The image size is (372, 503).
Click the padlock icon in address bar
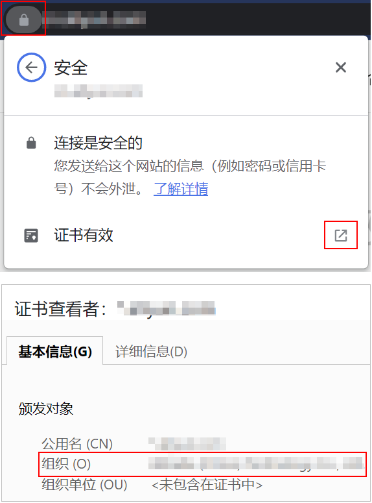click(x=24, y=20)
